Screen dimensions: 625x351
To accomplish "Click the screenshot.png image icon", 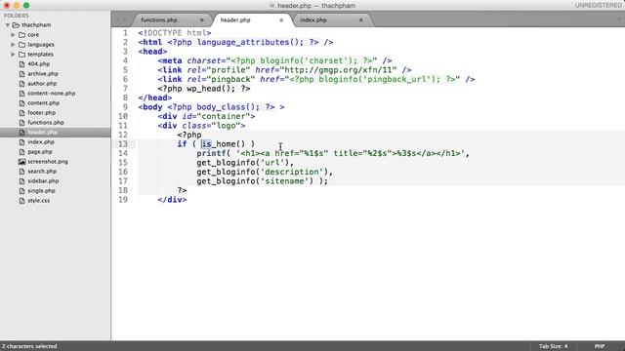I will click(21, 162).
